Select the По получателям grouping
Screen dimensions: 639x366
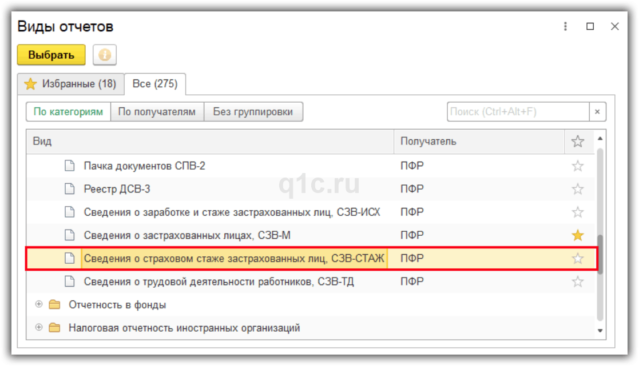[x=157, y=112]
